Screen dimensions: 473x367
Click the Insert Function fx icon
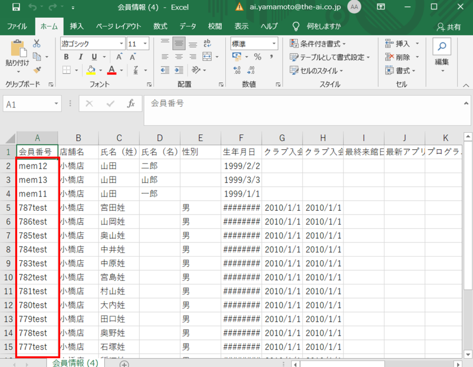131,104
